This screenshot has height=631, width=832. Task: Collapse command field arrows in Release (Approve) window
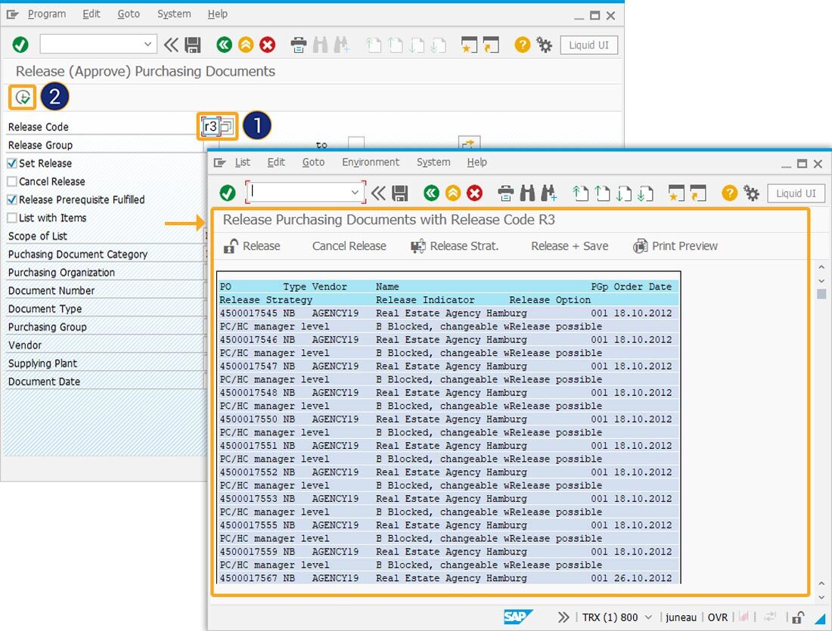(170, 45)
